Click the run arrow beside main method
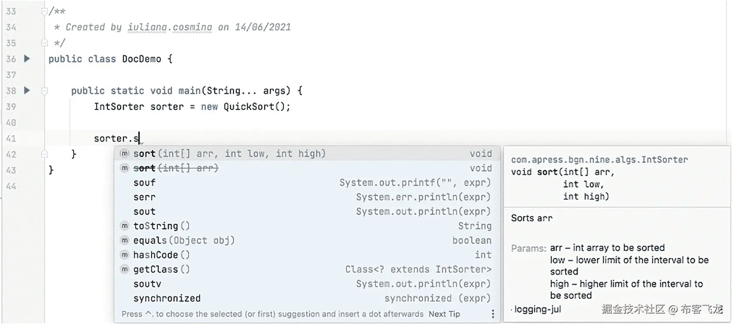 (27, 90)
